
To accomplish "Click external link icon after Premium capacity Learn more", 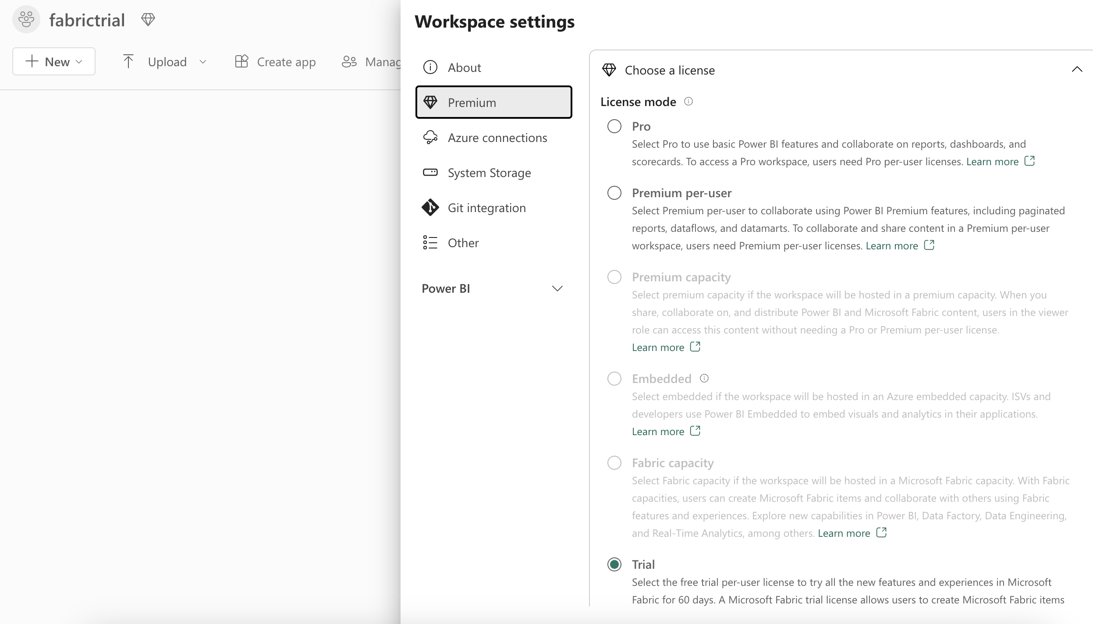I will point(695,347).
